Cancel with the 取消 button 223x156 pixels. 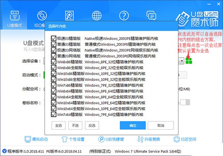[x=161, y=125]
